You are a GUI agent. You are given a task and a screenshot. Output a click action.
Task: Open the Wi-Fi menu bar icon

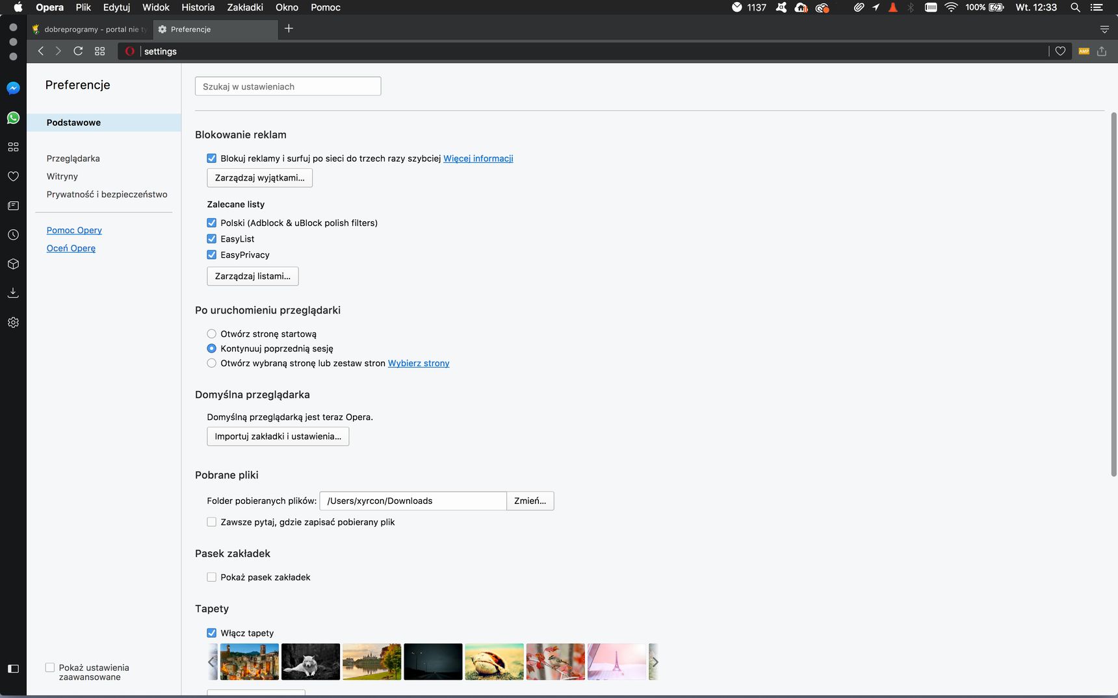[951, 7]
